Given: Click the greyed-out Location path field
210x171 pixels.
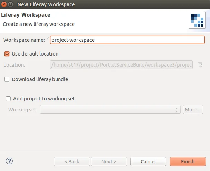Looking at the screenshot, I should pyautogui.click(x=121, y=65).
